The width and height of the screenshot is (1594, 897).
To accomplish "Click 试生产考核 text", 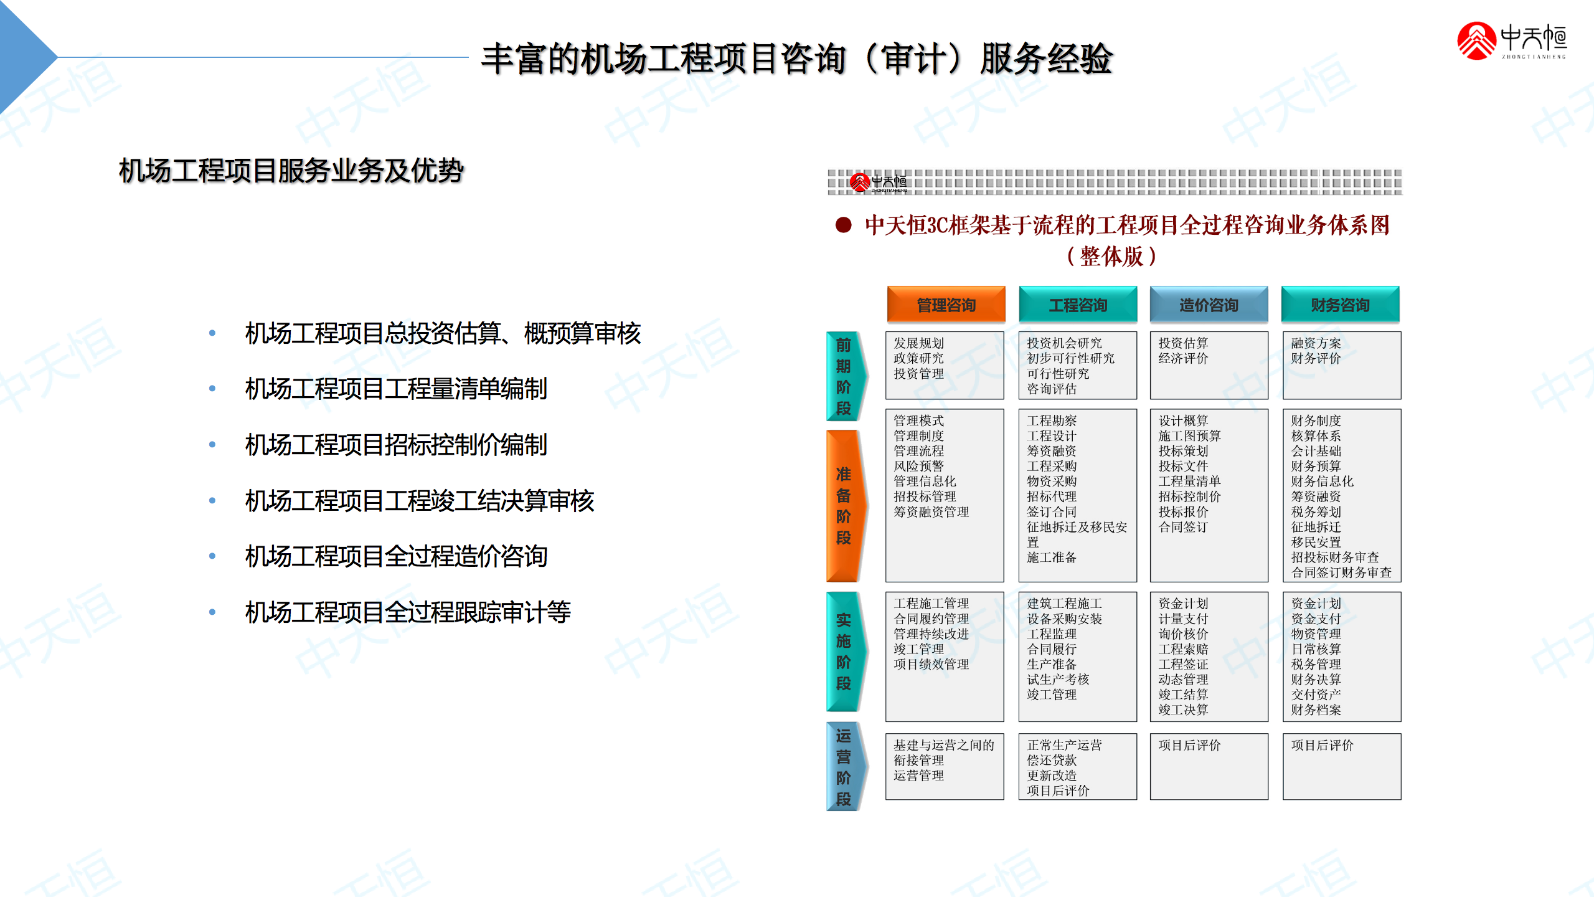I will [1058, 679].
